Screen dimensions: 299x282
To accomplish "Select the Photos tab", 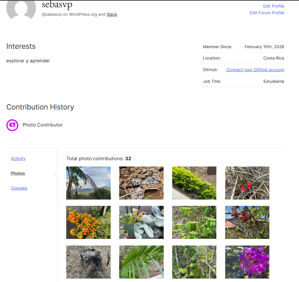I will point(18,173).
